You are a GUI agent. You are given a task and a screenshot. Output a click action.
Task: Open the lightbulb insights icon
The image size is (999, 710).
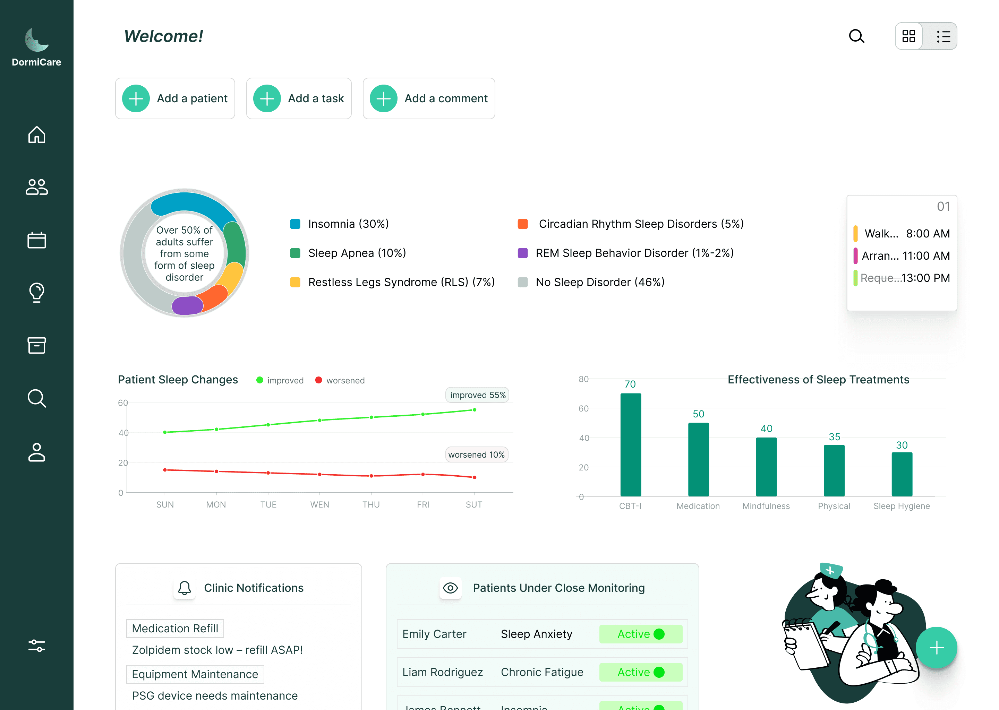tap(37, 293)
